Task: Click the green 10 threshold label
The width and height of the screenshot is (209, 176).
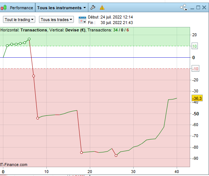Action: point(195,46)
